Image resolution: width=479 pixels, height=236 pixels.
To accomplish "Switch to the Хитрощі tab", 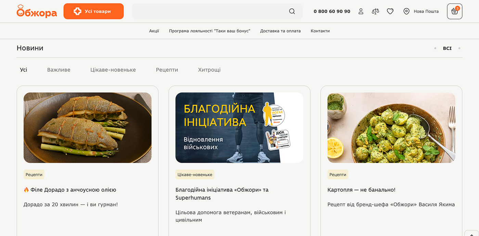I will click(x=209, y=70).
